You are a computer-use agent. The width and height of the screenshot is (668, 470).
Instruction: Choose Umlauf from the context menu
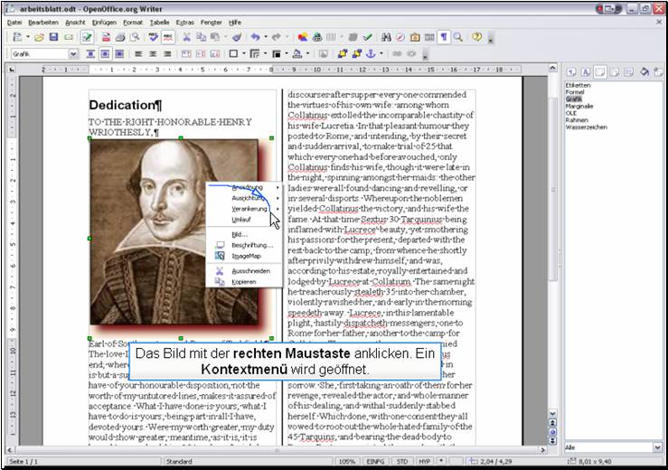[x=241, y=219]
